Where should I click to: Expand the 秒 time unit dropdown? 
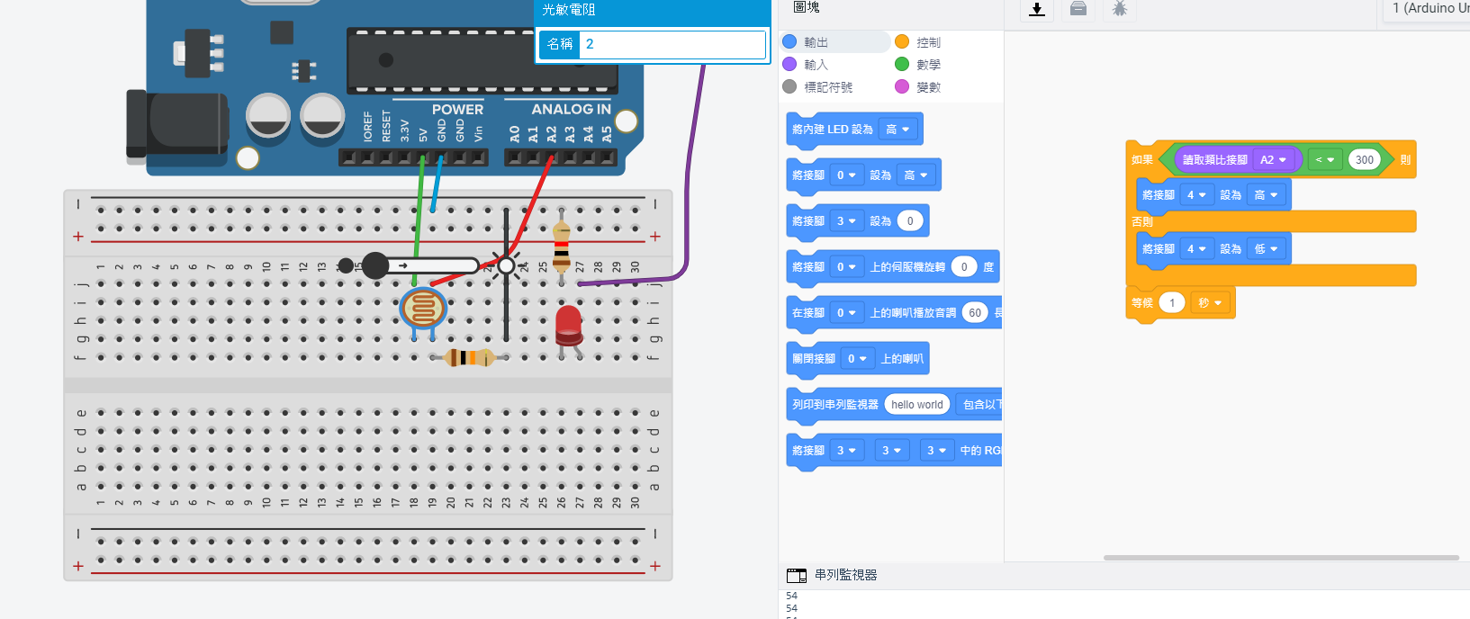1209,303
